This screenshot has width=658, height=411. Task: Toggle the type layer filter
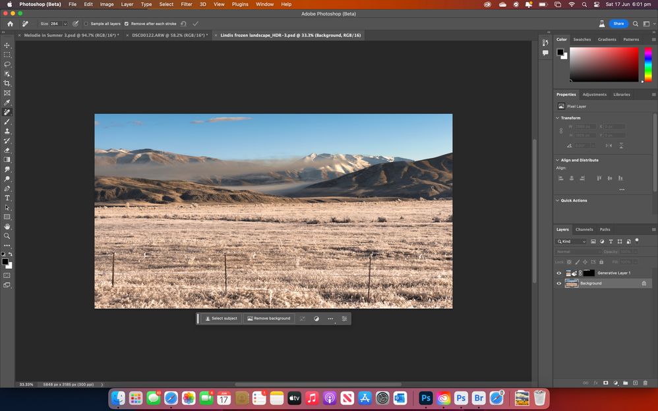coord(611,242)
